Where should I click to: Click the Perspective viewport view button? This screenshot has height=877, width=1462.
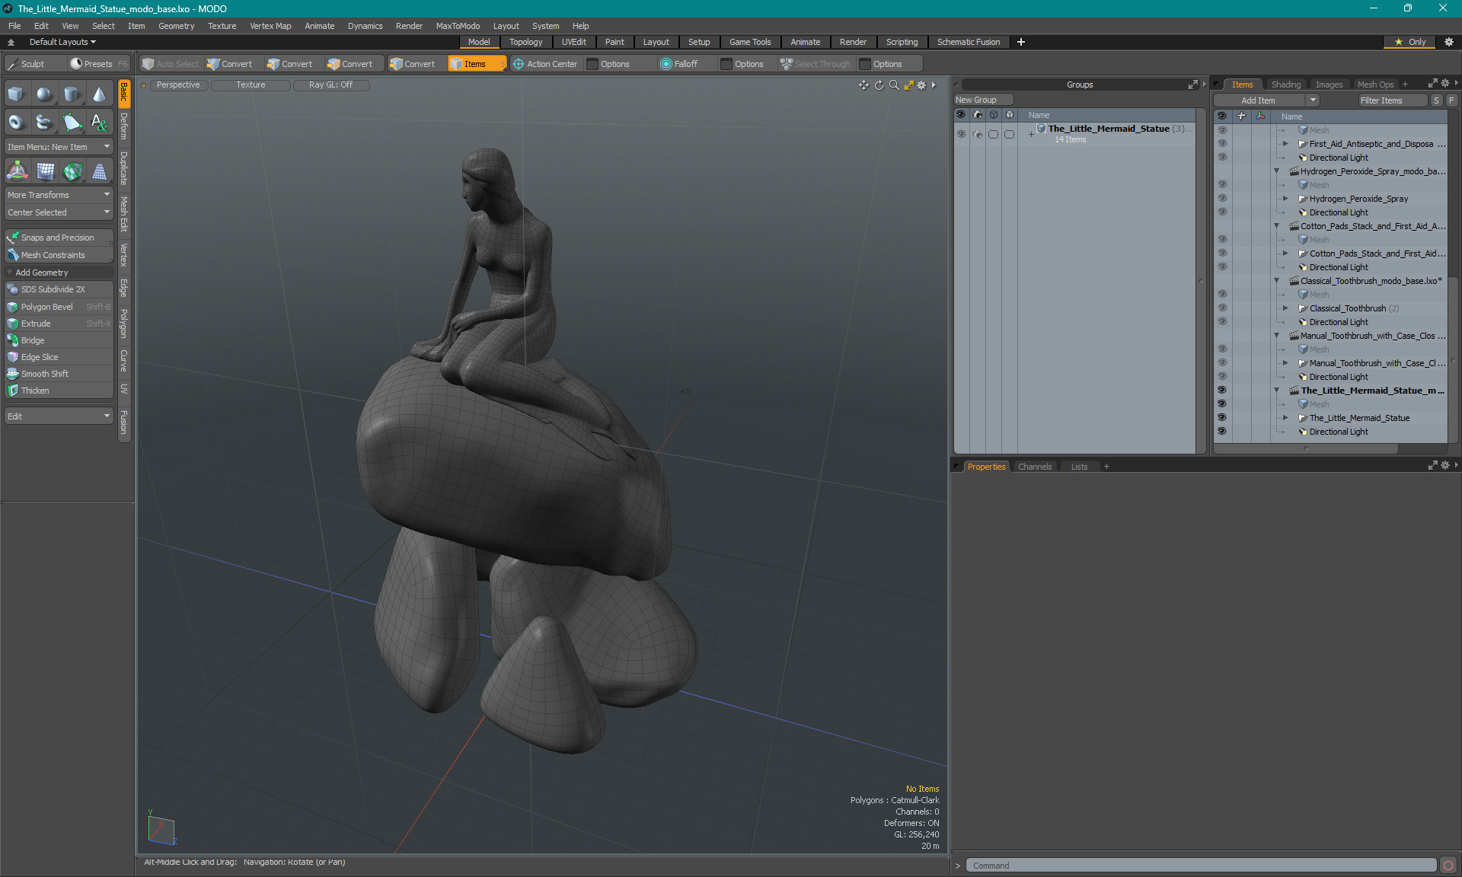pyautogui.click(x=178, y=85)
